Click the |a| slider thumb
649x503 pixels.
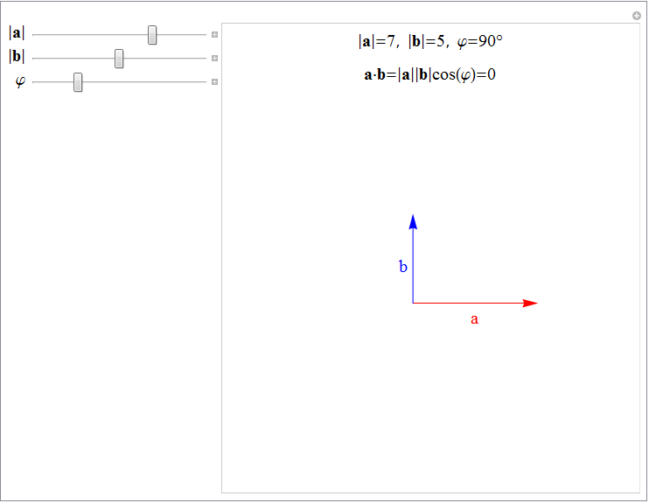point(152,35)
